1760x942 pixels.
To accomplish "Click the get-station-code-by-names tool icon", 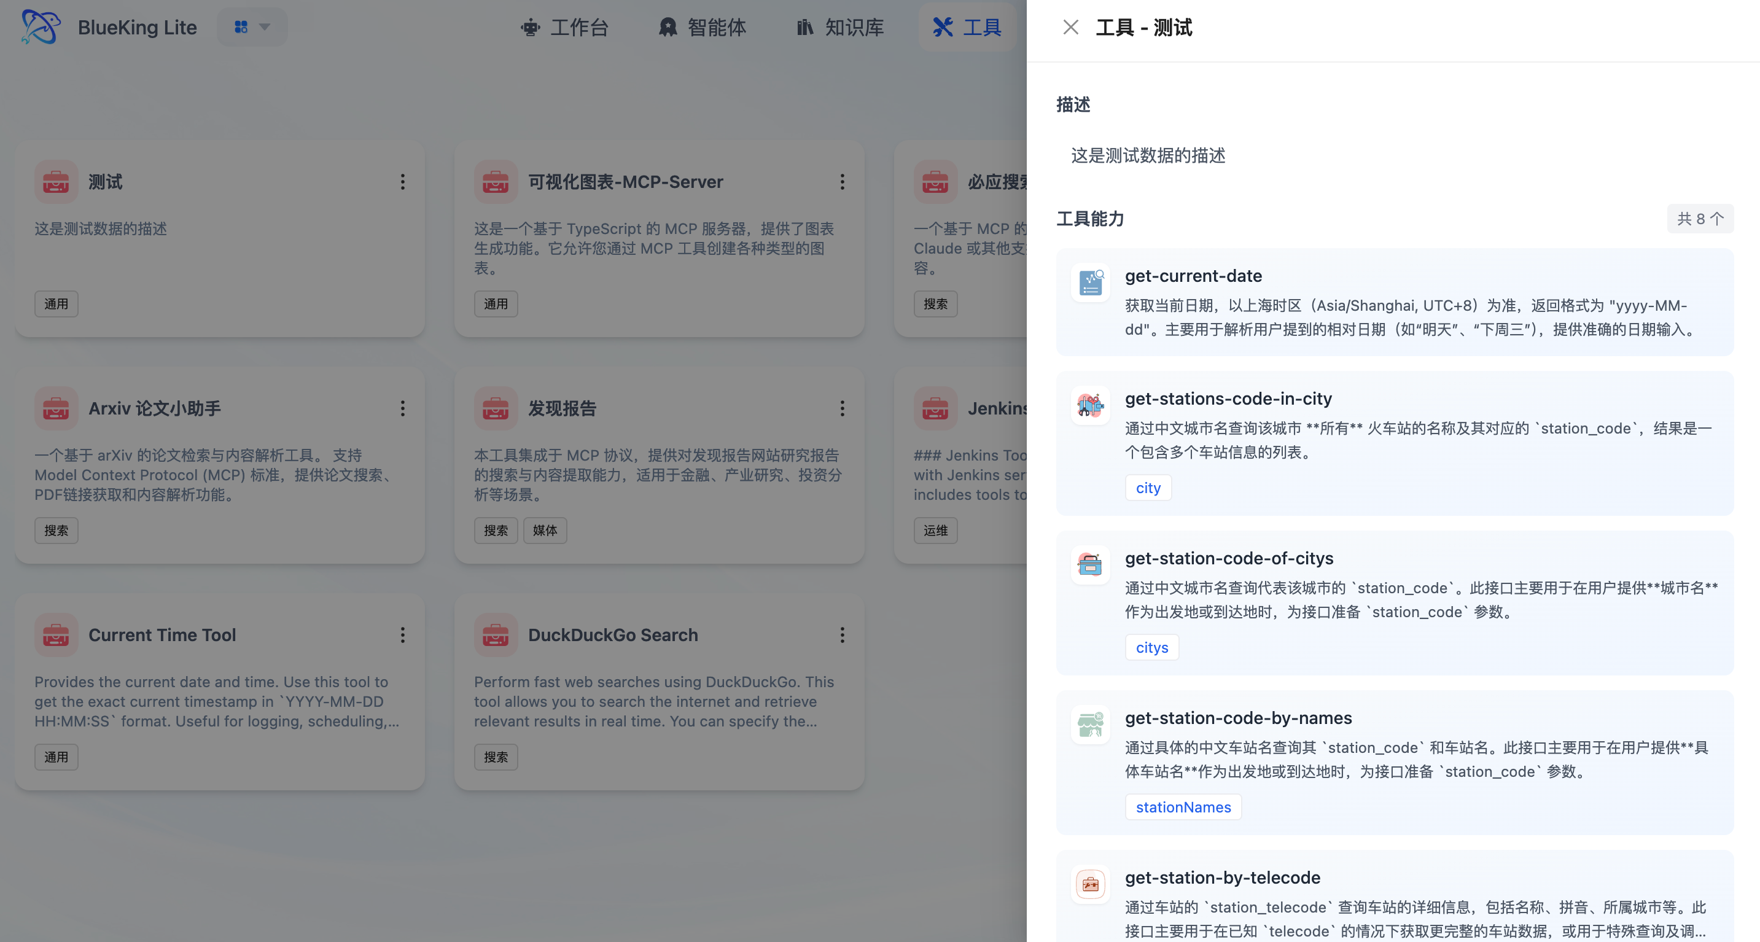I will pos(1091,725).
